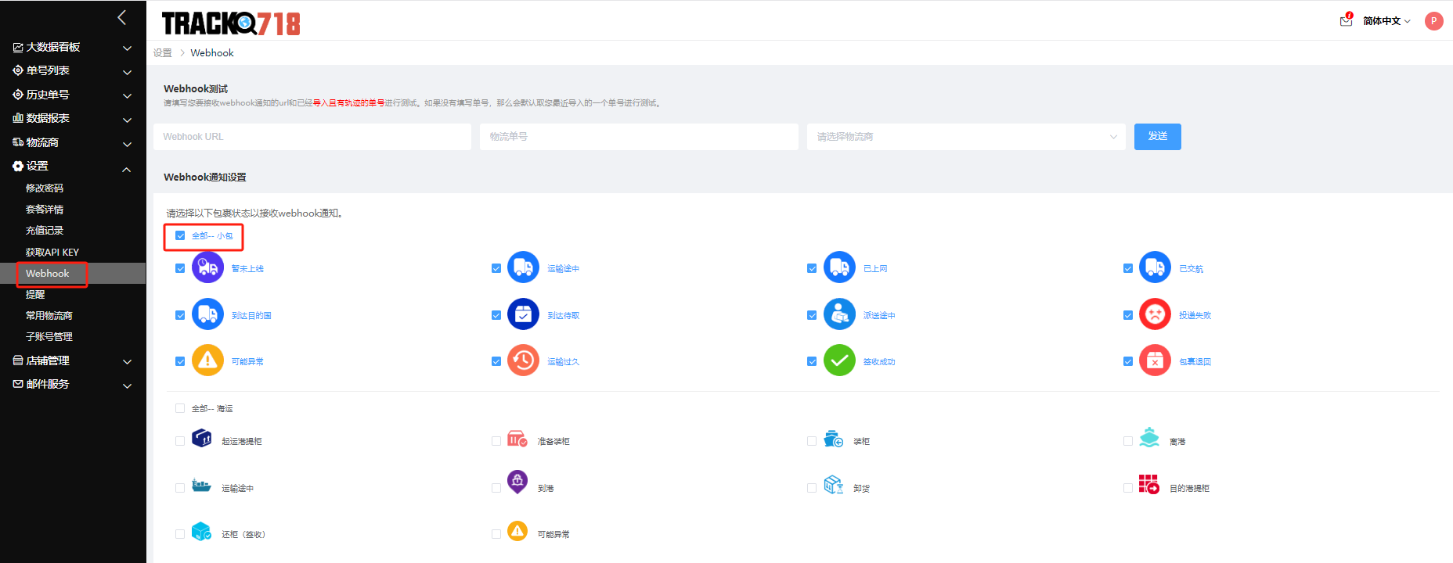Uncheck the 全部-- 小包 checkbox
This screenshot has height=563, width=1453.
180,235
